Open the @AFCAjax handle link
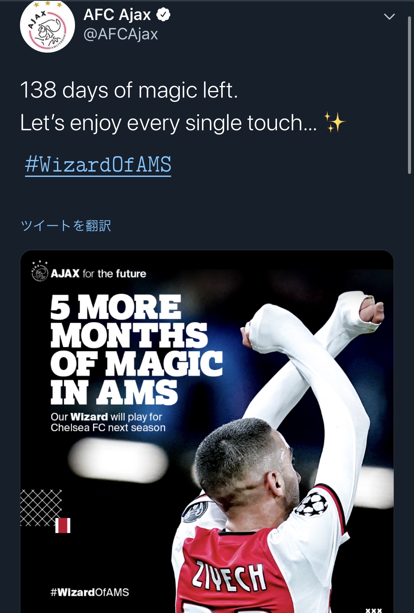Screen dimensions: 414x613 coord(121,34)
